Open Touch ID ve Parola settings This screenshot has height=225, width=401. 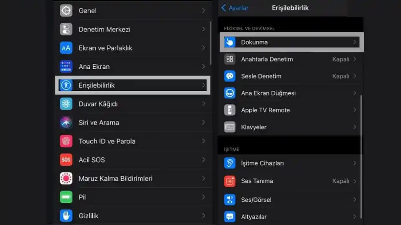click(133, 141)
